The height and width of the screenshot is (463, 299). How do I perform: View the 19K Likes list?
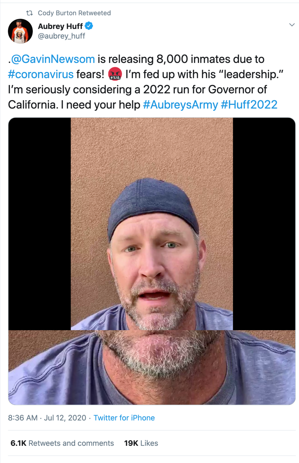coord(141,443)
